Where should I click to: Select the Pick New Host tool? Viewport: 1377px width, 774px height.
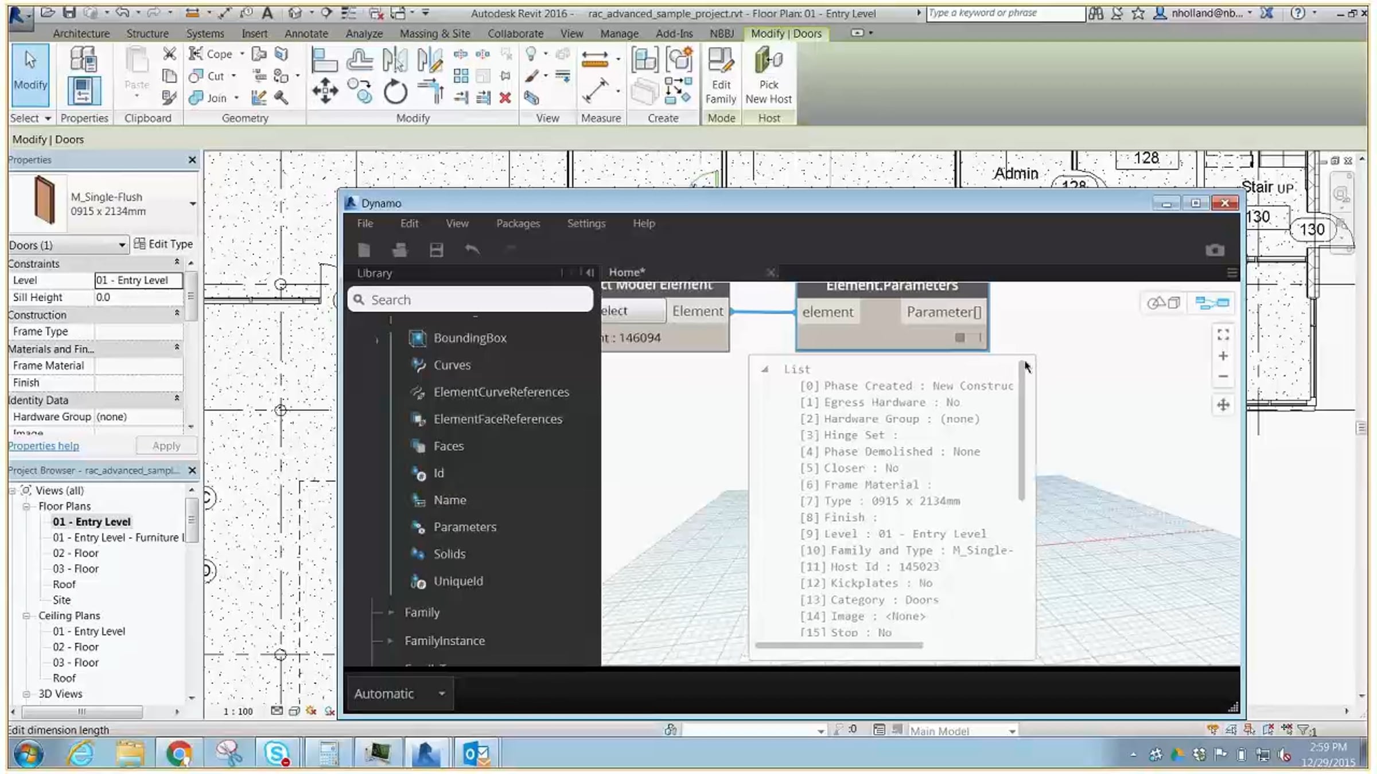point(769,76)
